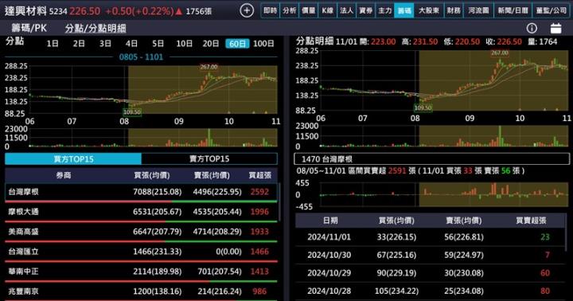Image resolution: width=573 pixels, height=301 pixels.
Task: Select the 2024/10/28 detail row
Action: [x=430, y=291]
